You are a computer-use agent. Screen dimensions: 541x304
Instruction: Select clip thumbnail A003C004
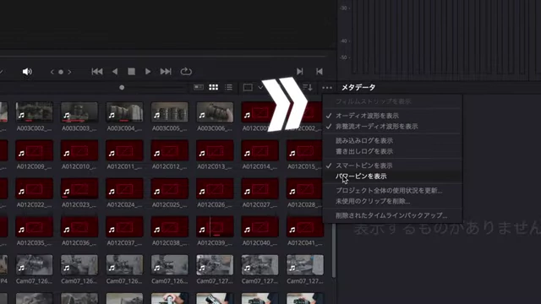(x=124, y=111)
